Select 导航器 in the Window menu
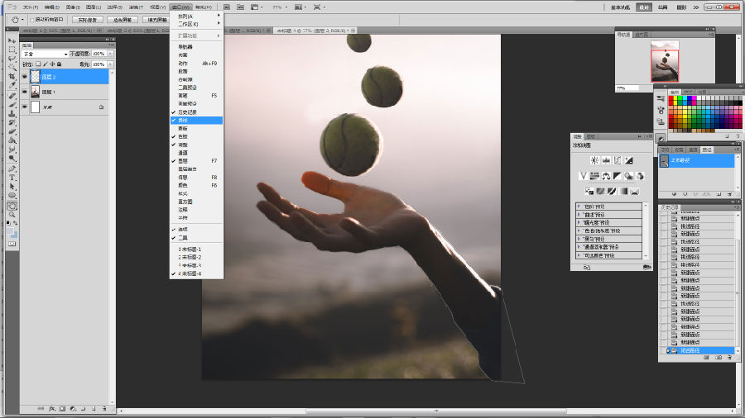Screen dimensions: 745x418 pyautogui.click(x=185, y=47)
